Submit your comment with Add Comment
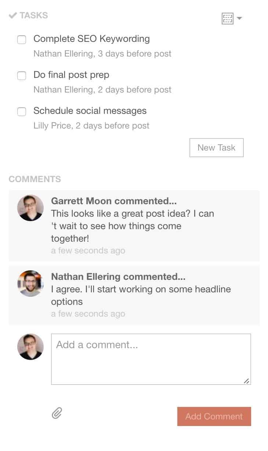 tap(214, 416)
